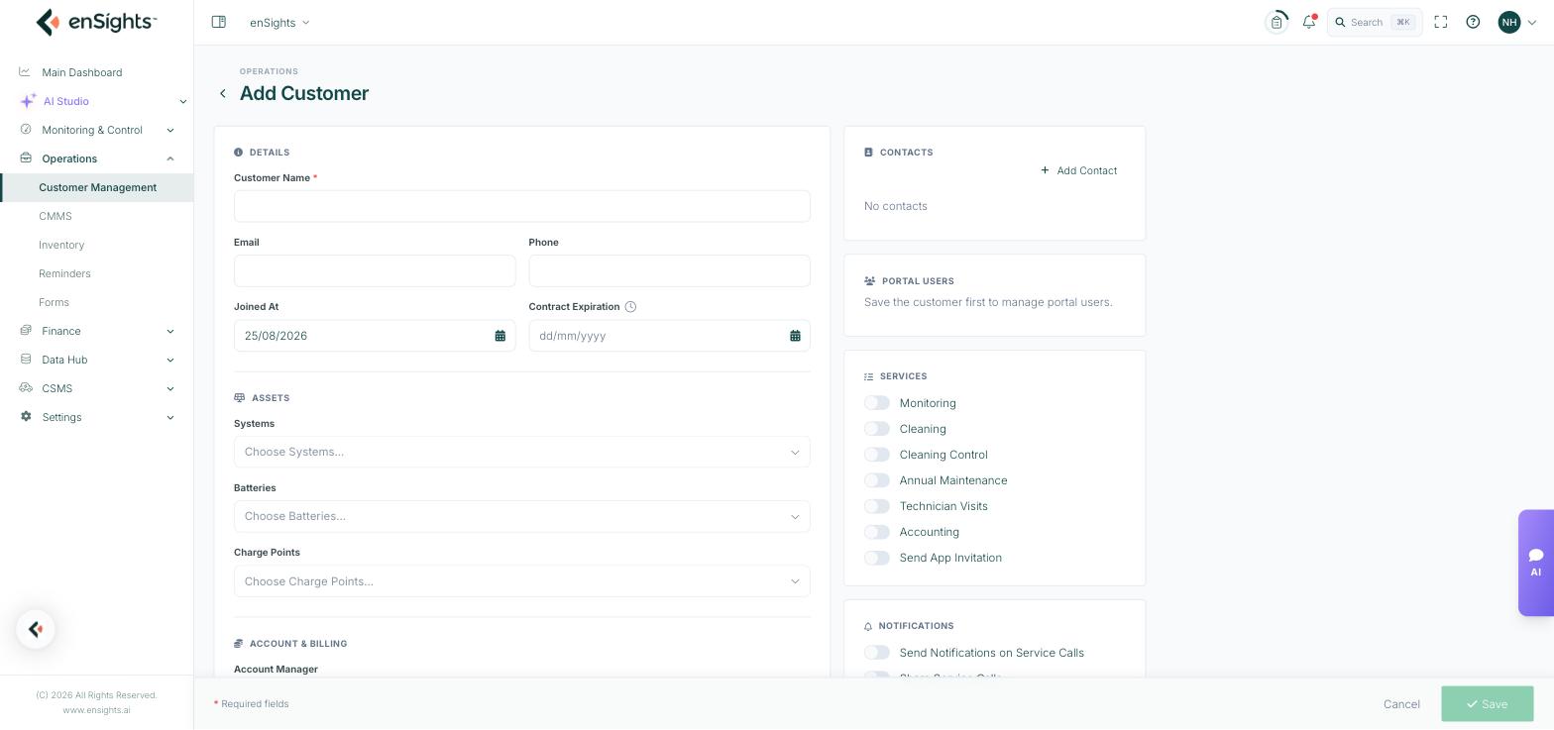Enter fullscreen mode icon
This screenshot has height=730, width=1554.
tap(1441, 22)
